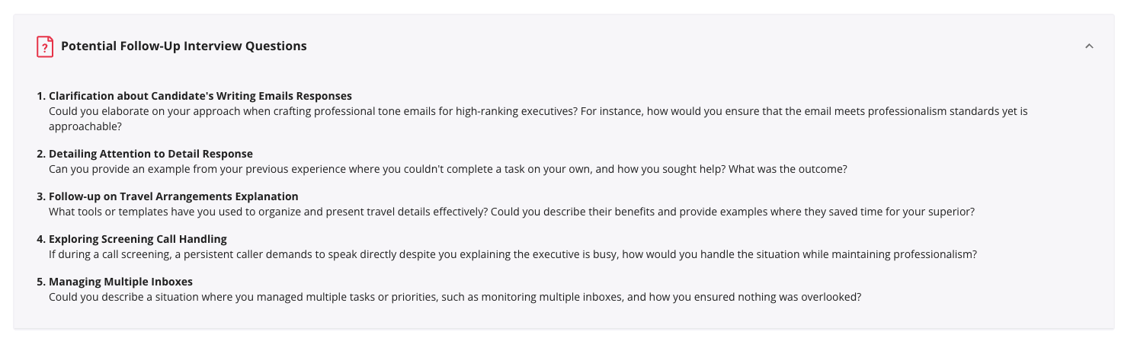Click the list number "1." marker
The image size is (1134, 338).
pos(41,96)
